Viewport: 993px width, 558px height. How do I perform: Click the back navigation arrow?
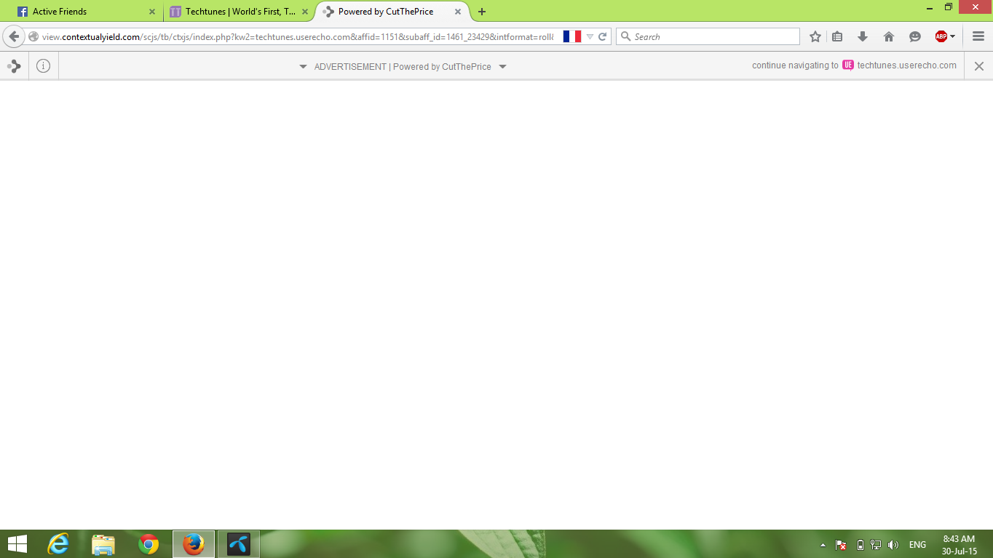click(14, 36)
